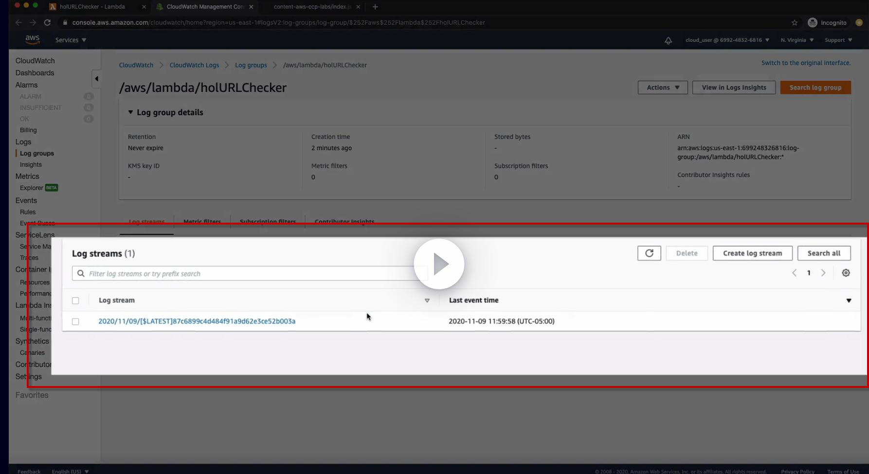Screen dimensions: 869x474
Task: Go to next page of log streams
Action: point(823,273)
